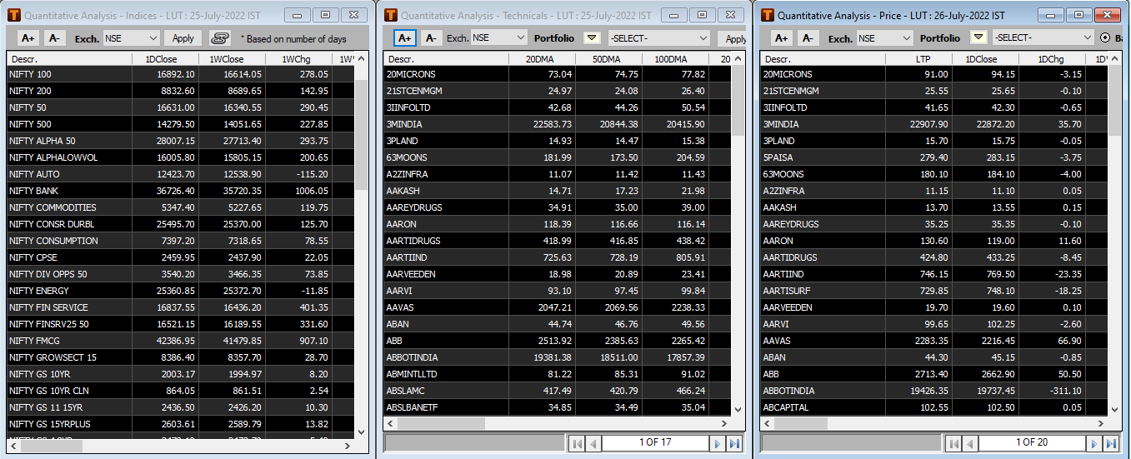This screenshot has width=1131, height=459.
Task: Decrease font size in Price window
Action: (x=808, y=37)
